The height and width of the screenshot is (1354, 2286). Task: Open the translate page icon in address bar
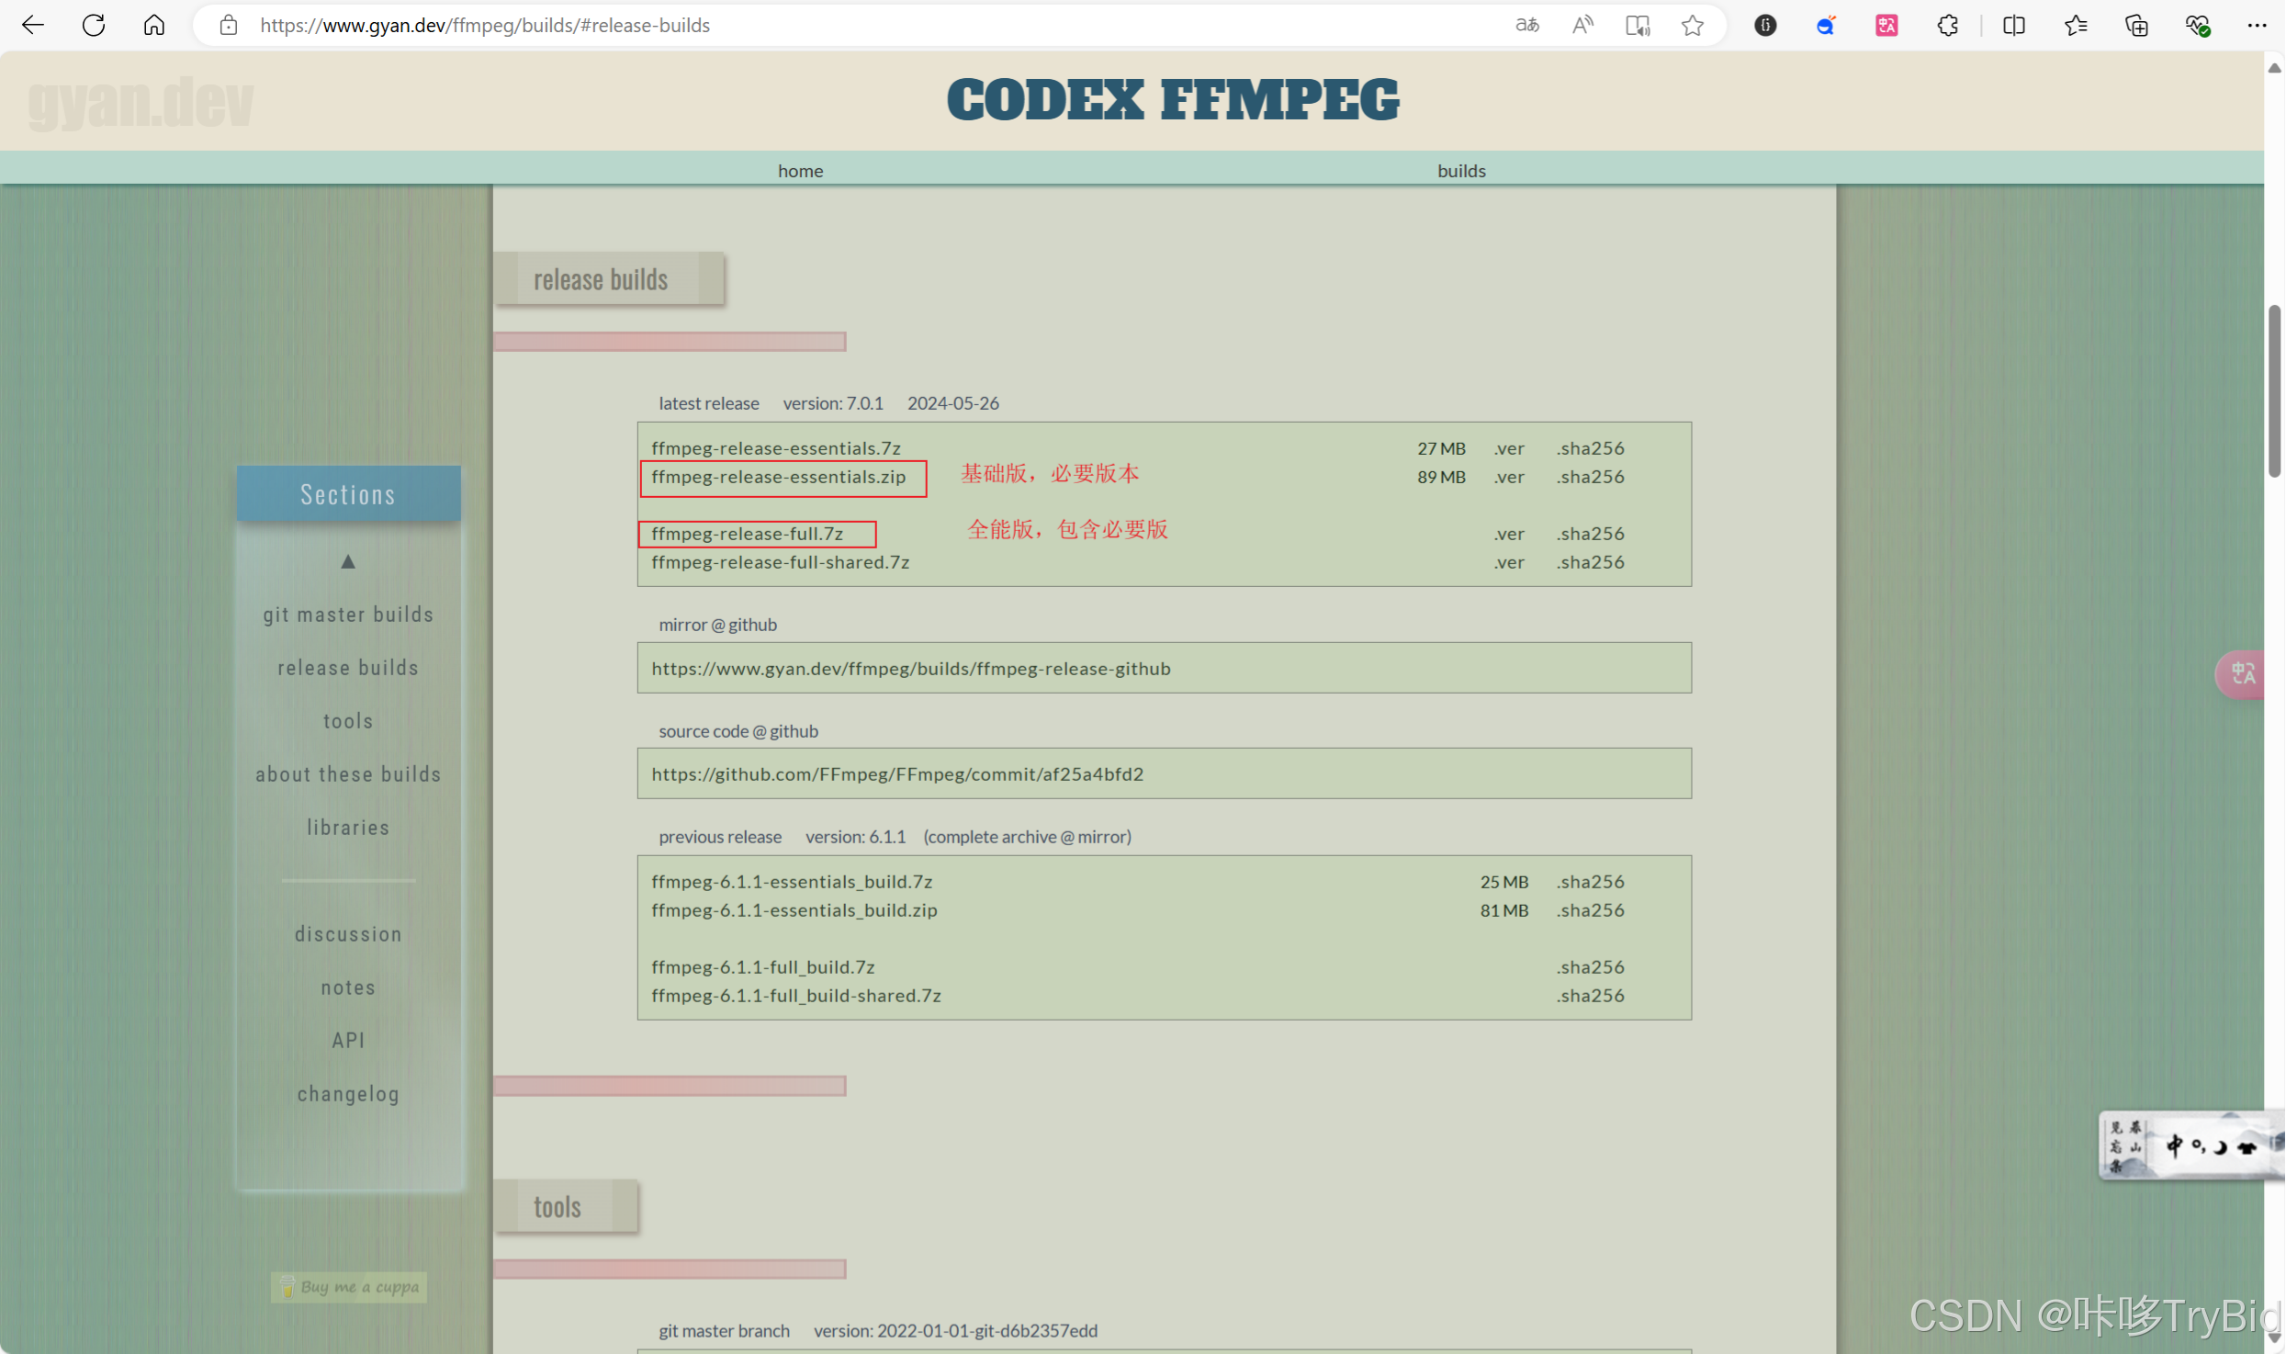tap(1526, 25)
